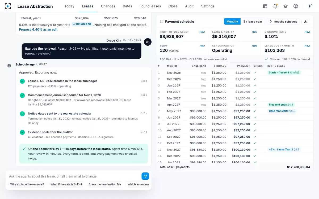Open the Settings tab
This screenshot has height=199, width=319.
tap(208, 6)
